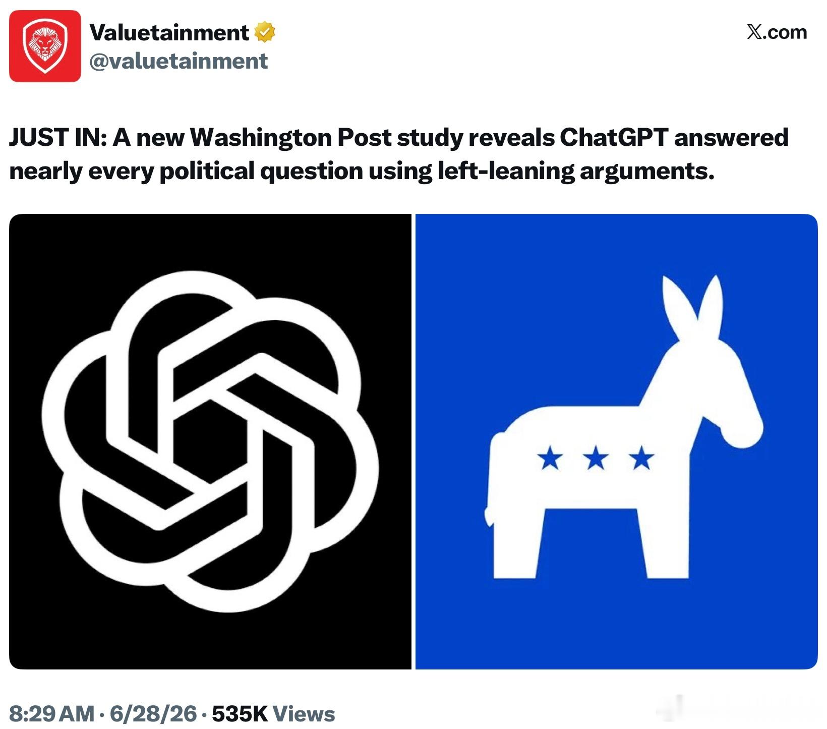Click the 6/28/26 post date
Screen dimensions: 827x729
(x=153, y=714)
